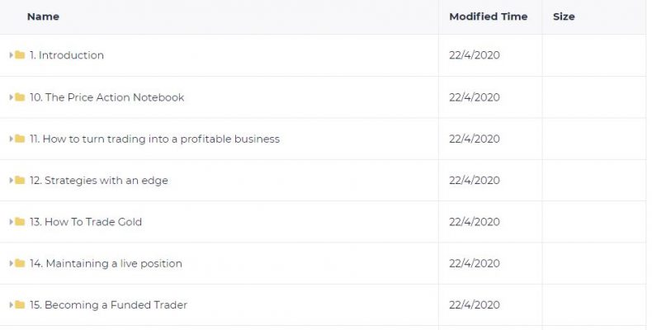Click the 22/4/2020 date of Introduction row
Viewport: 652px width, 330px height.
tap(475, 55)
